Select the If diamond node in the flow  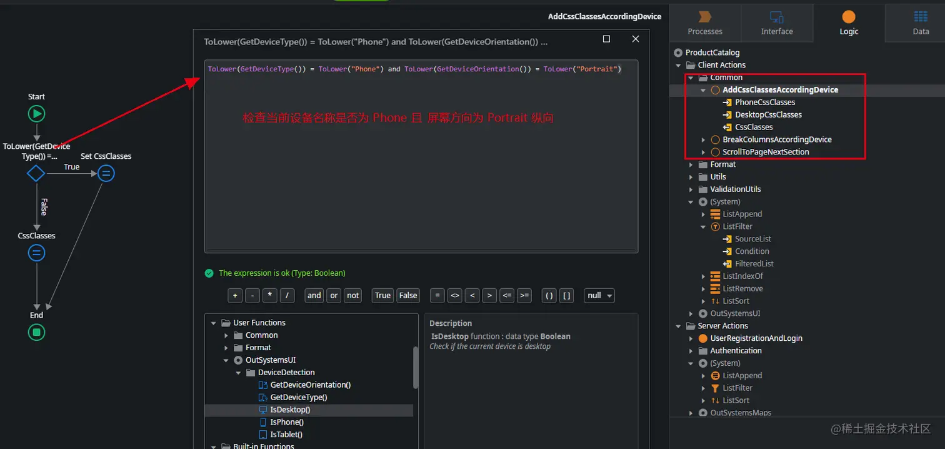pyautogui.click(x=36, y=173)
